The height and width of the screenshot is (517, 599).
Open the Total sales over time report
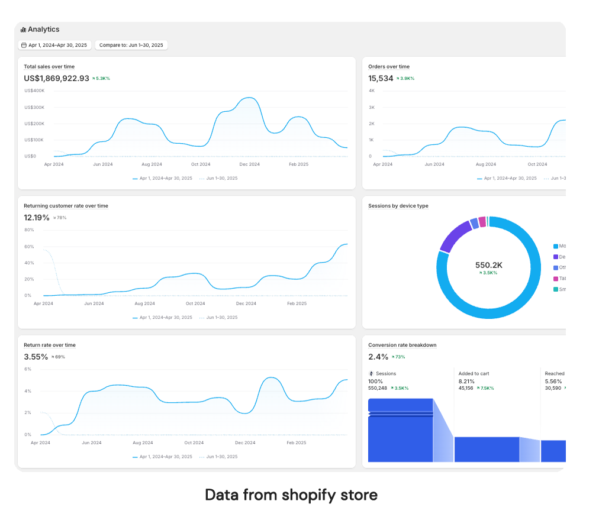[x=49, y=67]
